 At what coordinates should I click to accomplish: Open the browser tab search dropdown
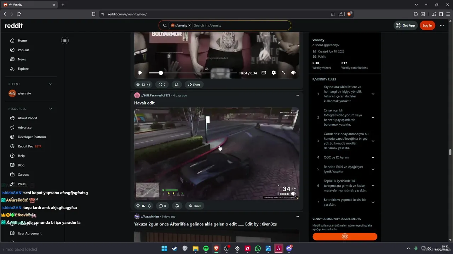416,5
